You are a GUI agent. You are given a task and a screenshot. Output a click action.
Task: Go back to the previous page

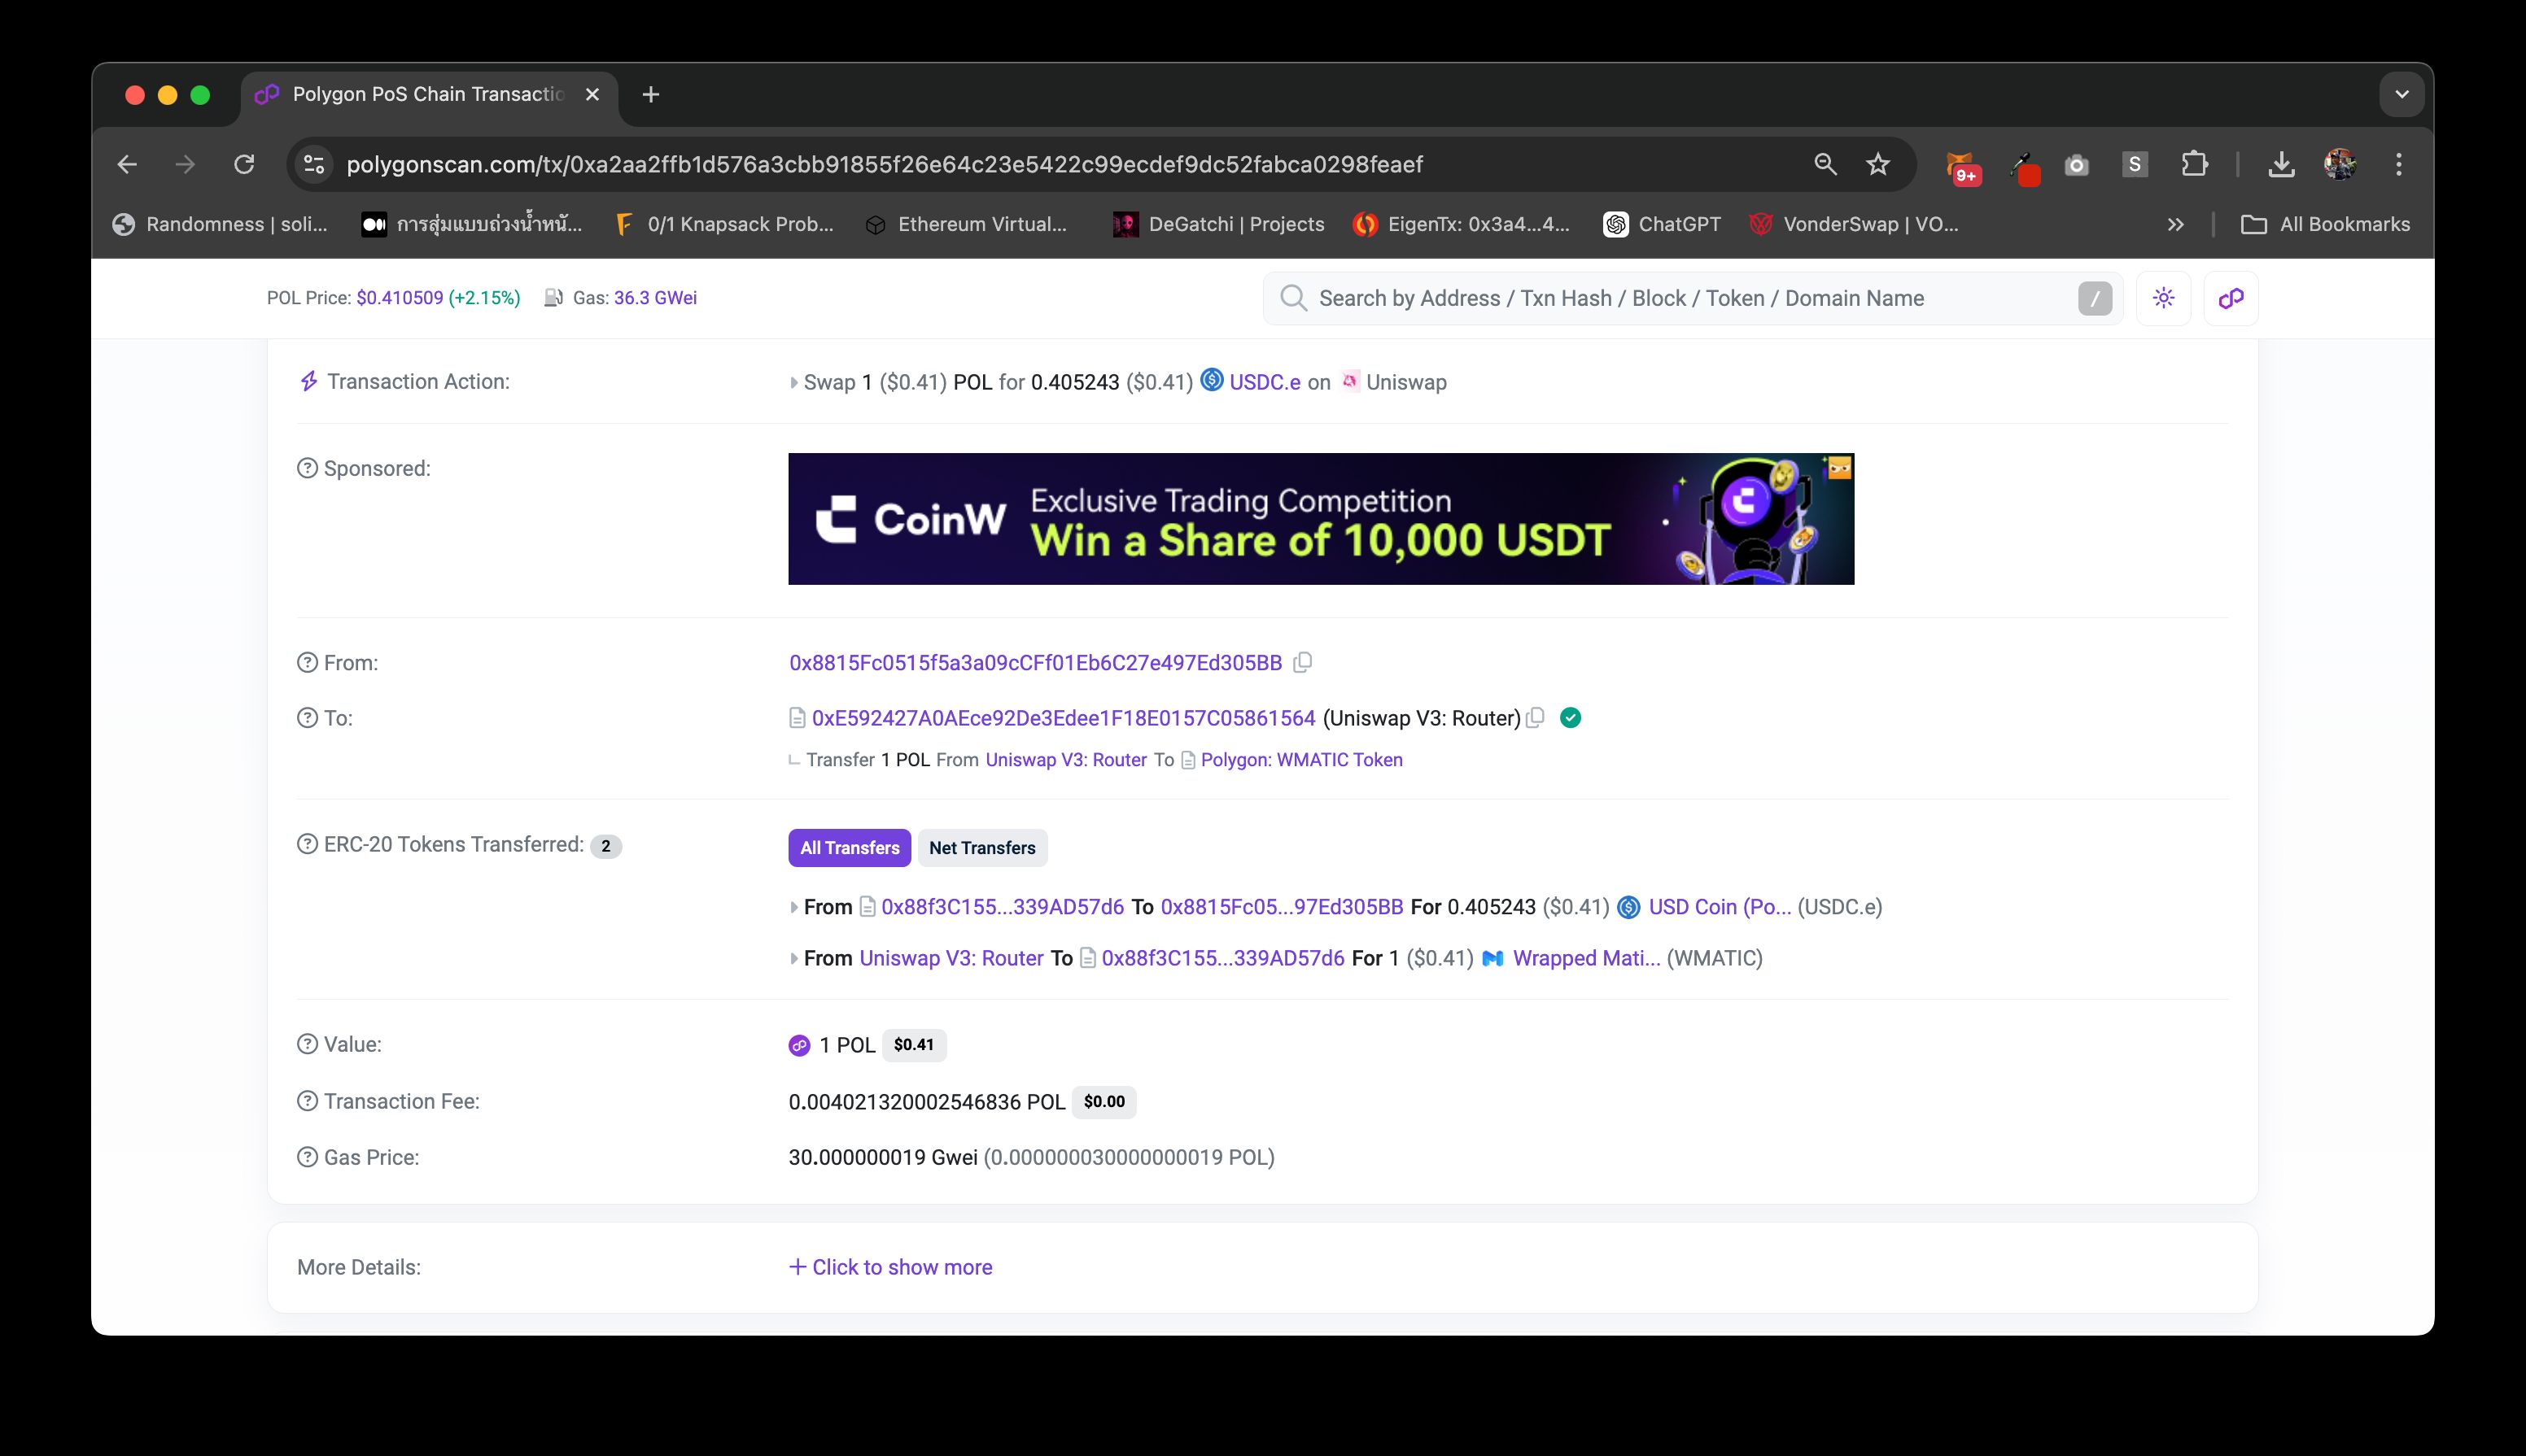(127, 164)
